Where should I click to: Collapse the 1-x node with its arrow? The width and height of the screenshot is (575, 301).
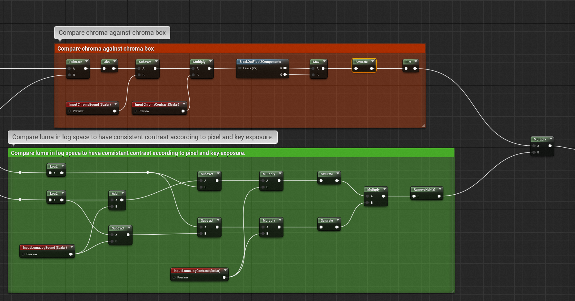pos(416,61)
